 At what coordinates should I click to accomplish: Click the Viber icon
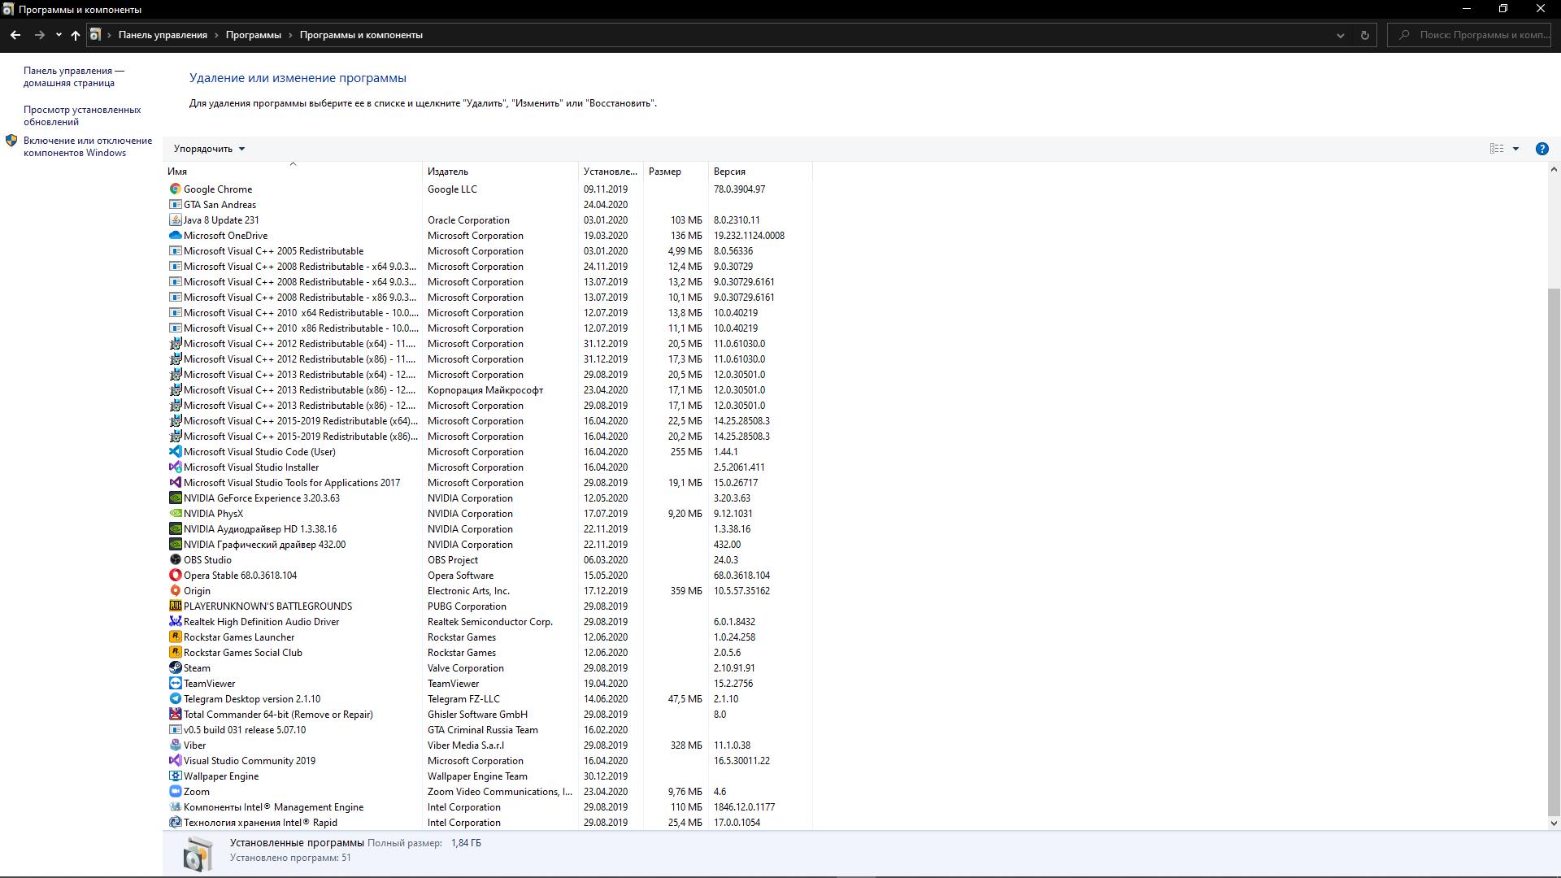coord(175,745)
